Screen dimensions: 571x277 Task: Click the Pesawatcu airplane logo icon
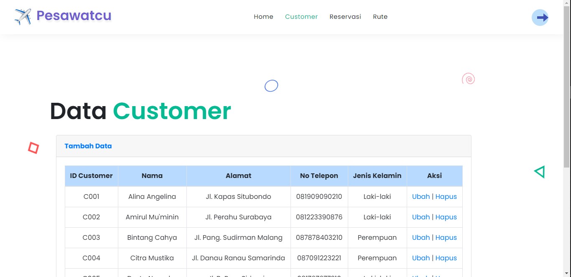point(23,17)
